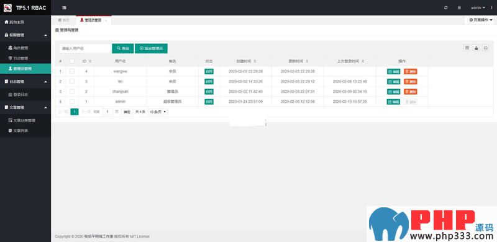Click the MIT License footer text
The height and width of the screenshot is (242, 497).
139,236
